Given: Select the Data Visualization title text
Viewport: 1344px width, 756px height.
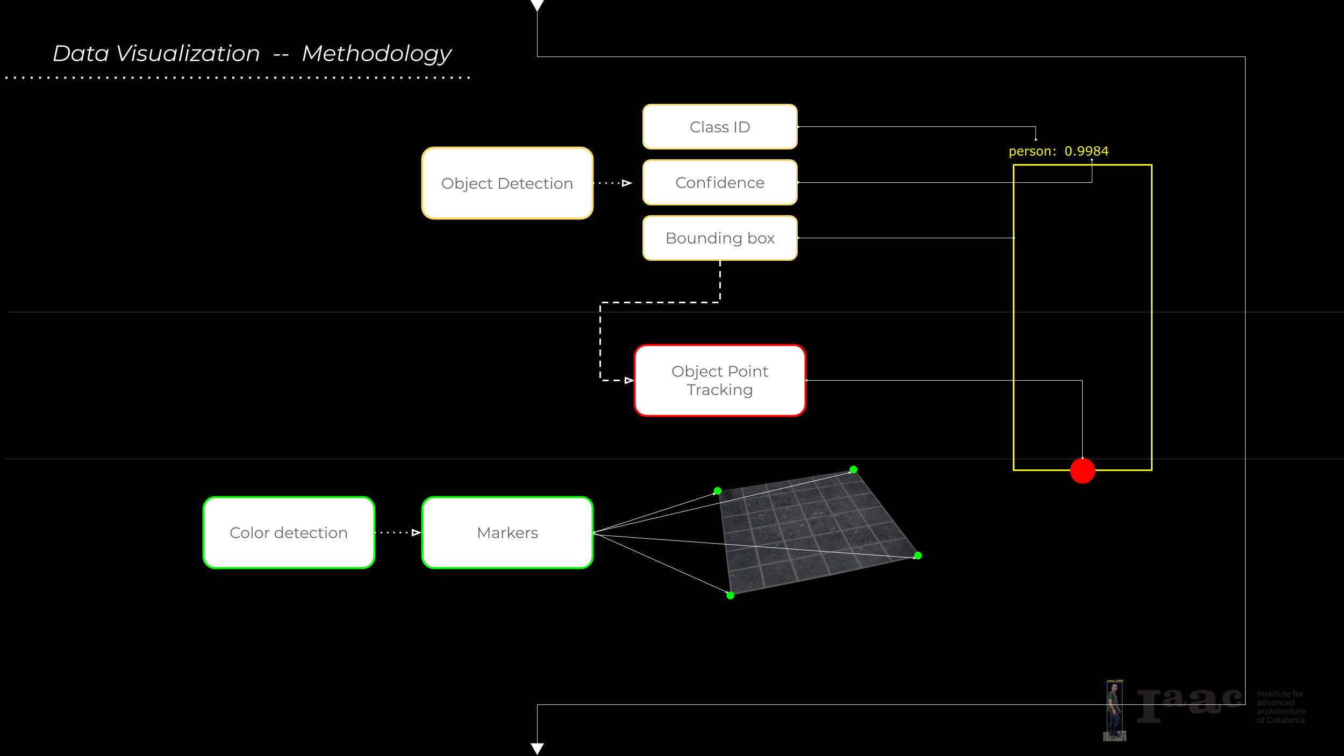Looking at the screenshot, I should [x=156, y=53].
